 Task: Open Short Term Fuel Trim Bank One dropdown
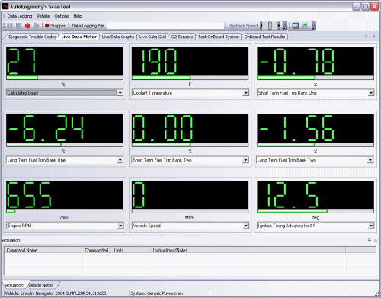[x=371, y=93]
